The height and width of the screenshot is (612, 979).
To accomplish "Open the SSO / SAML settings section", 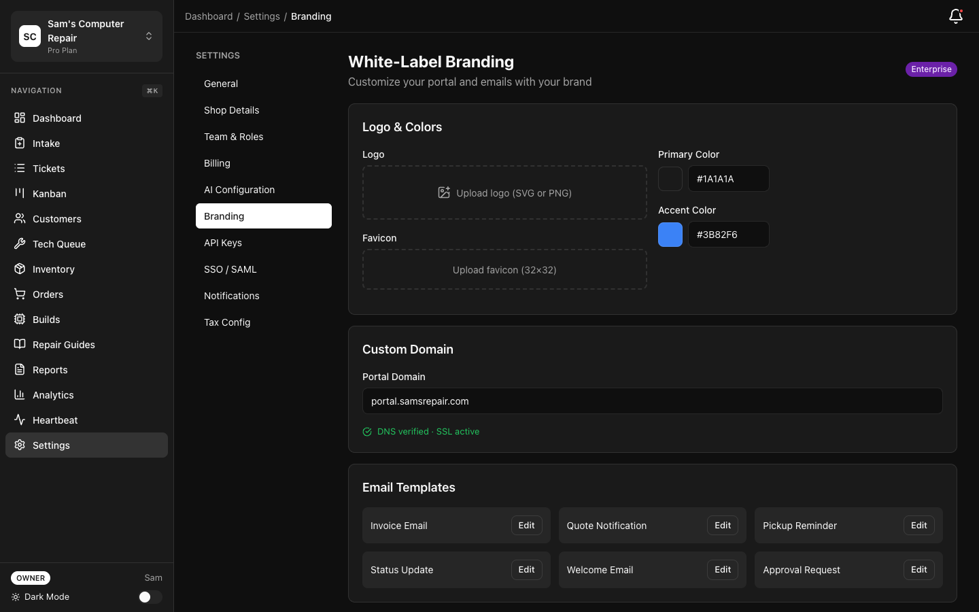I will (x=230, y=269).
